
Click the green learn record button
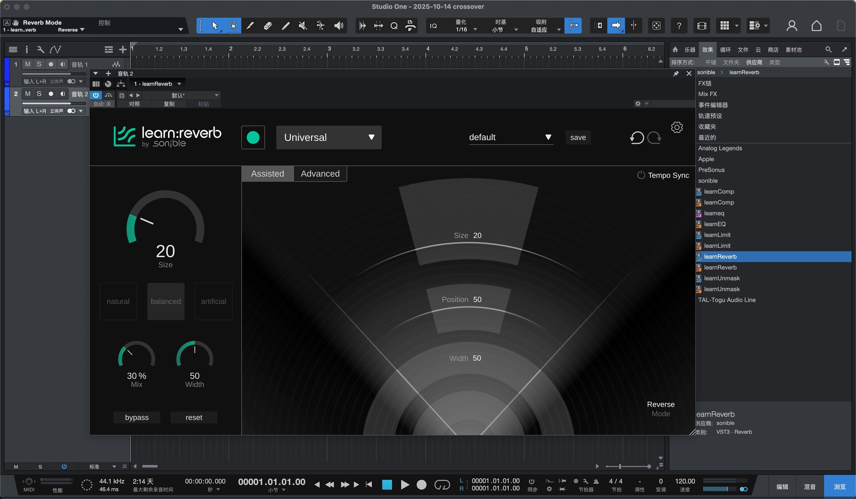pos(253,137)
